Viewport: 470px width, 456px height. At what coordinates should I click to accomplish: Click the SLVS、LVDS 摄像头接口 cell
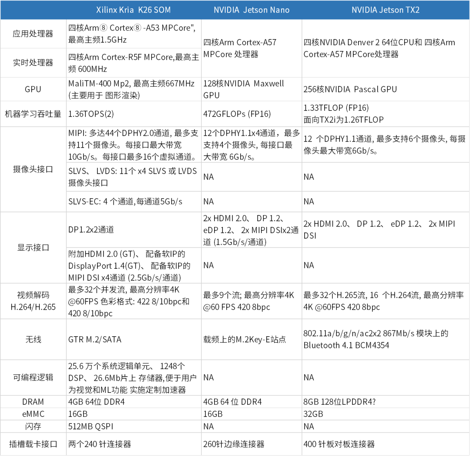pyautogui.click(x=134, y=177)
